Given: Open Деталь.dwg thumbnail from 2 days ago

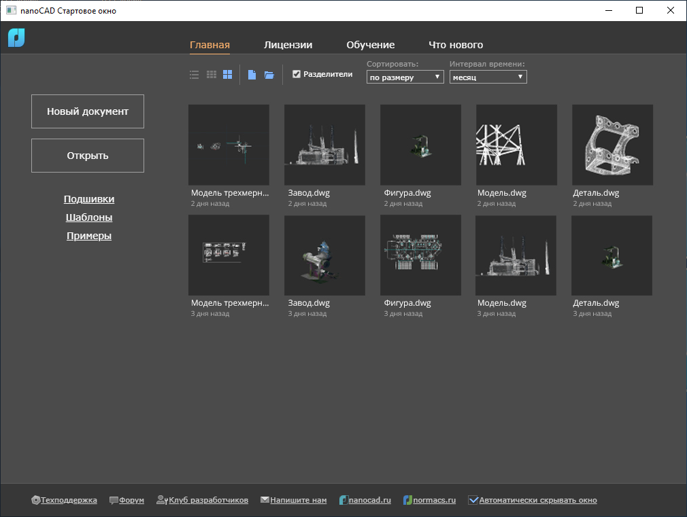Looking at the screenshot, I should [612, 145].
